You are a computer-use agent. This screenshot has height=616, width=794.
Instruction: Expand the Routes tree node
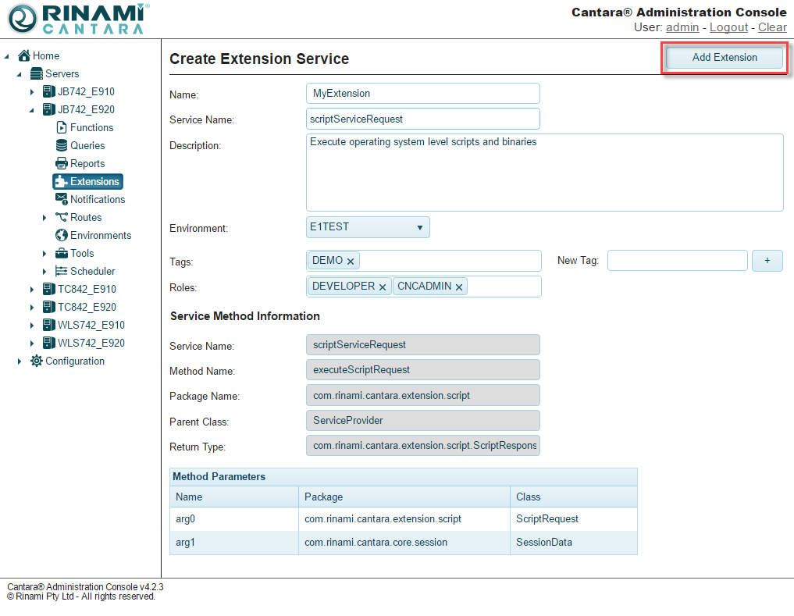pos(45,218)
